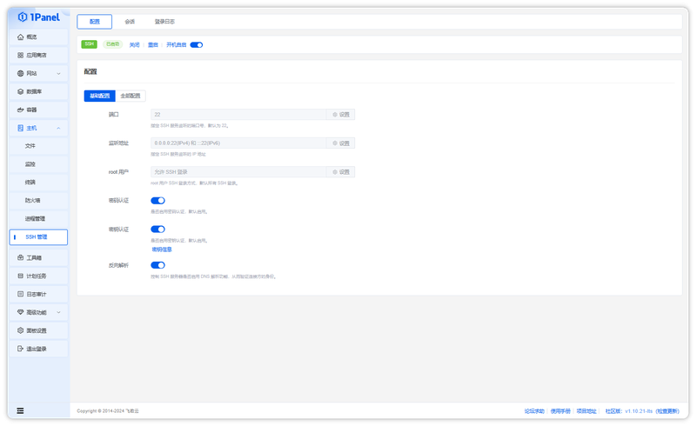The image size is (696, 426).
Task: Select the SSH 管理 menu item
Action: click(x=38, y=237)
